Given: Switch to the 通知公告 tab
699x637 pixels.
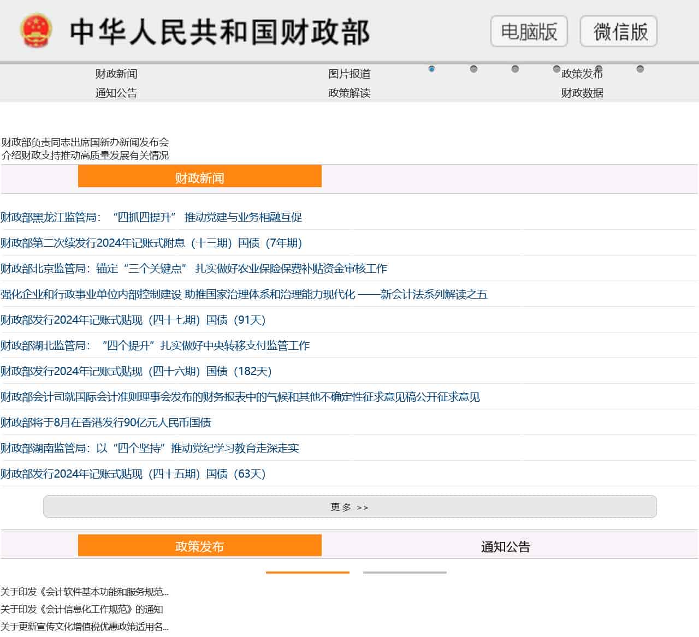Looking at the screenshot, I should pyautogui.click(x=506, y=546).
